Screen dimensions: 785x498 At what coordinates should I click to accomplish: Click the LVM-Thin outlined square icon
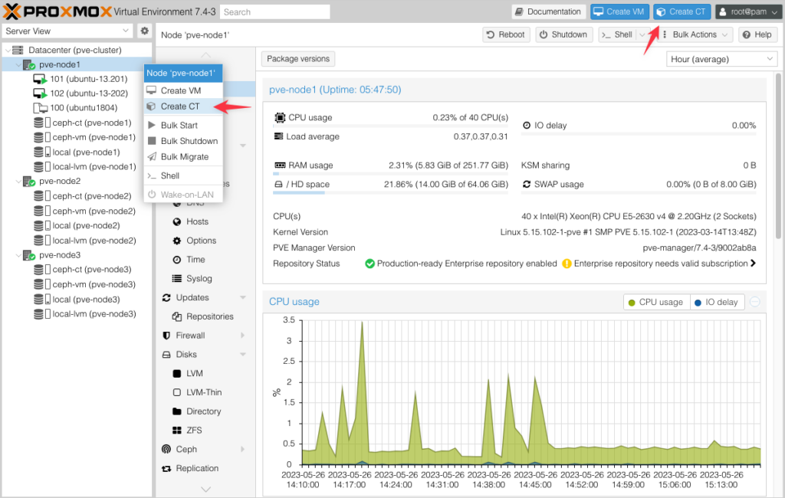pyautogui.click(x=177, y=393)
